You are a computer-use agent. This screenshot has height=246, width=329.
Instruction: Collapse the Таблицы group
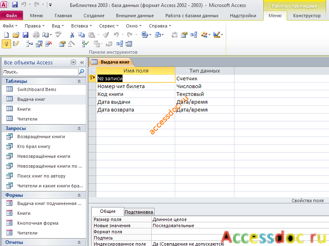point(79,81)
